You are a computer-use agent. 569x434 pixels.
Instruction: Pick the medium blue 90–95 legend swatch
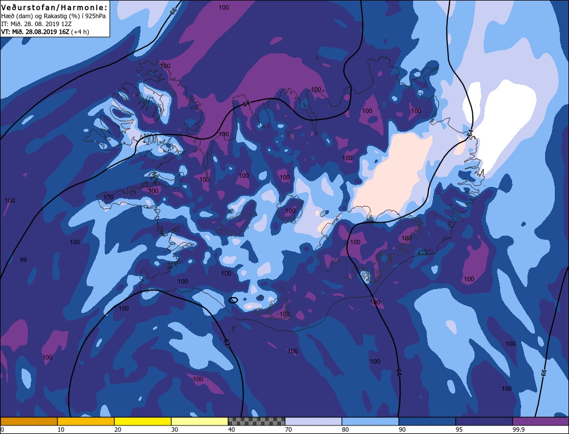coord(427,422)
